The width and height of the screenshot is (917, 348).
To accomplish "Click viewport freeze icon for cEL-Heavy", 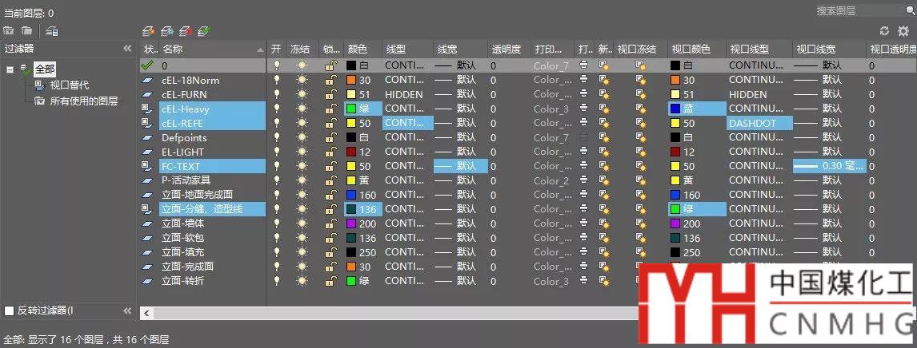I will pos(641,109).
